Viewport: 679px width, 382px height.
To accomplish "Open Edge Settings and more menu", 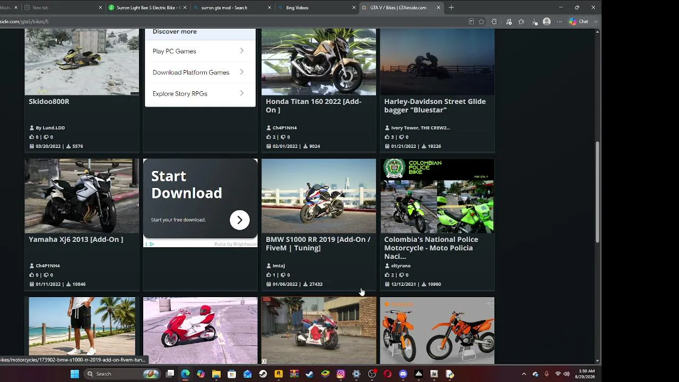I will pos(559,22).
